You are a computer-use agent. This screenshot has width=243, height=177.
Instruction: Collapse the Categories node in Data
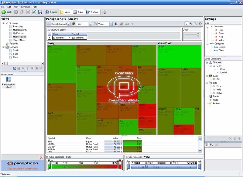point(207,44)
